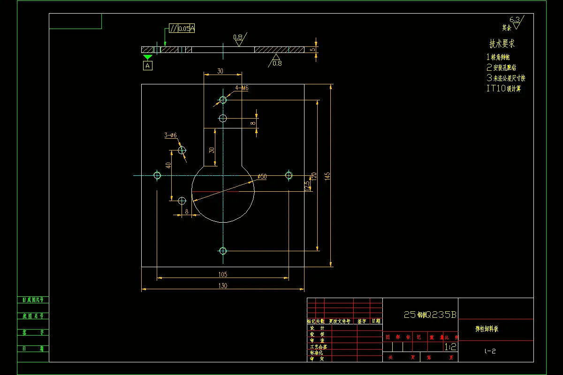563x375 pixels.
Task: Select the note '2安装孔配钻'
Action: click(501, 67)
